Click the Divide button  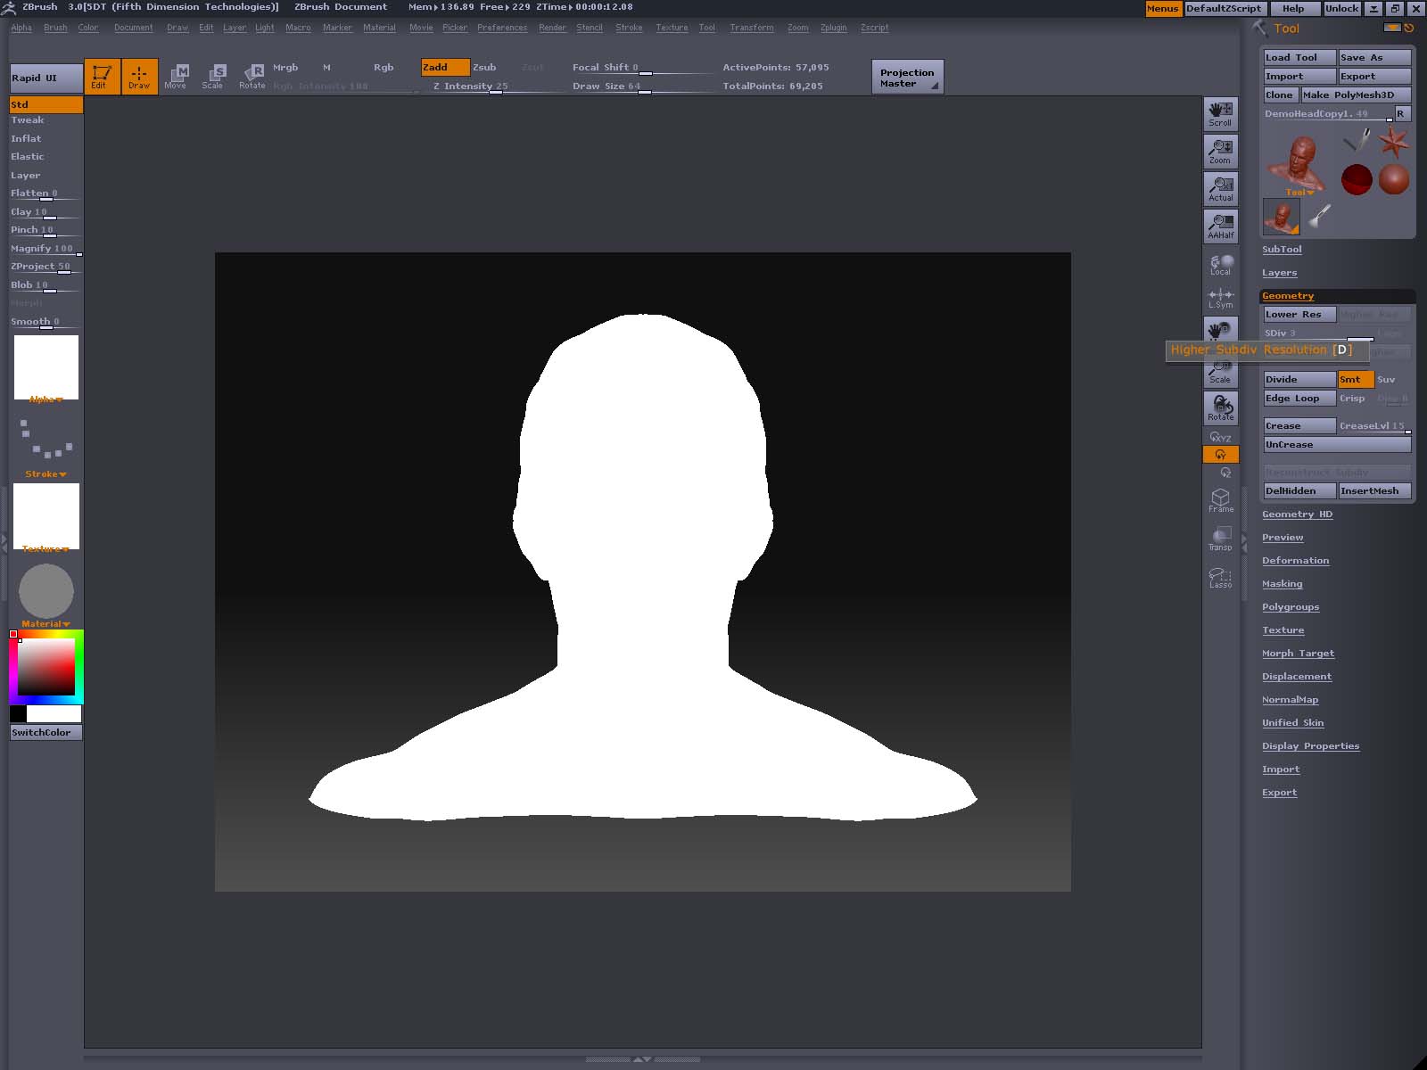pos(1299,380)
